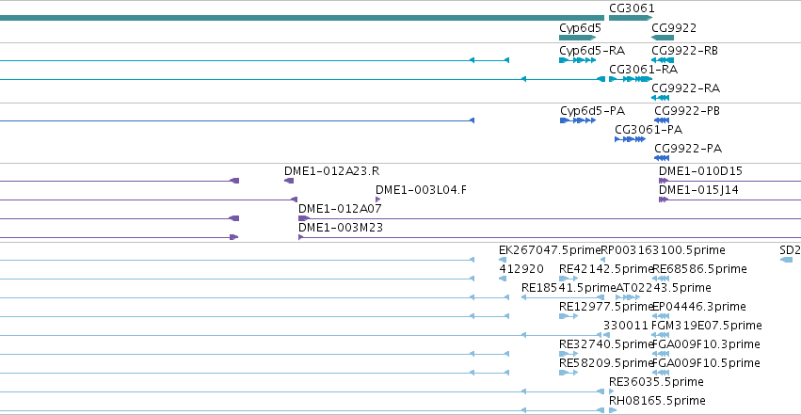
Task: Click EST RE12977.5prime
Action: pos(569,316)
